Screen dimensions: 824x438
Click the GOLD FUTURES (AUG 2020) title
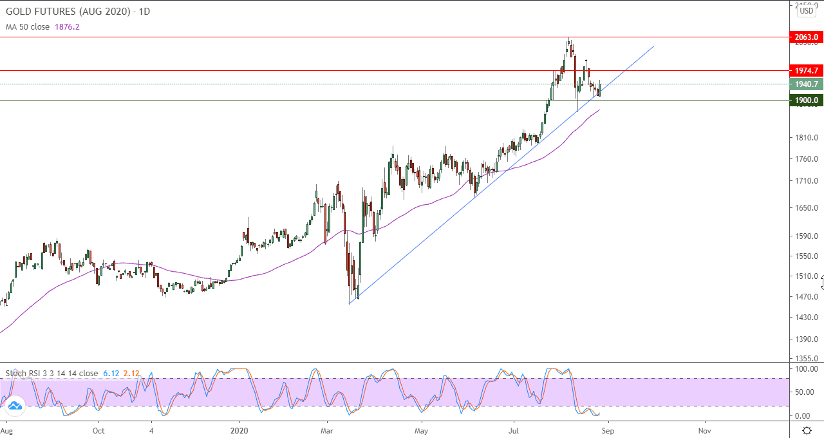(x=67, y=12)
